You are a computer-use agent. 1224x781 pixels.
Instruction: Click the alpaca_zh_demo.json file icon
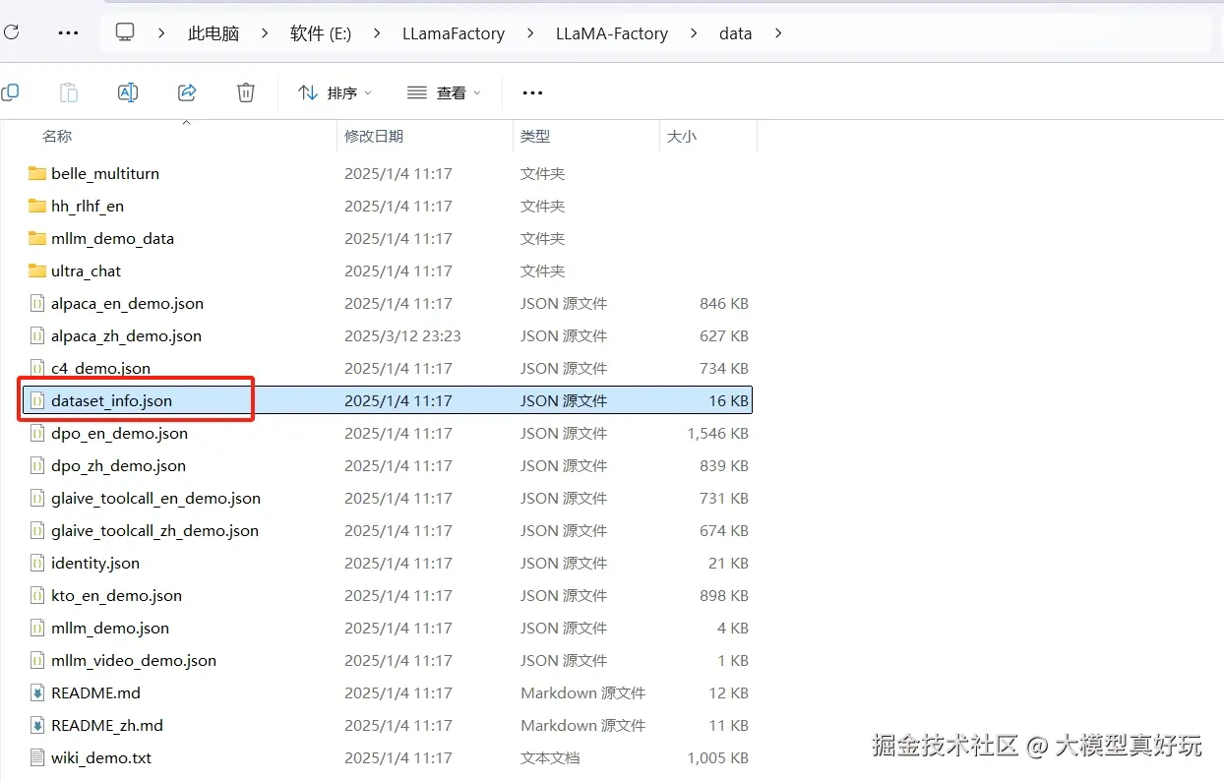click(x=37, y=335)
